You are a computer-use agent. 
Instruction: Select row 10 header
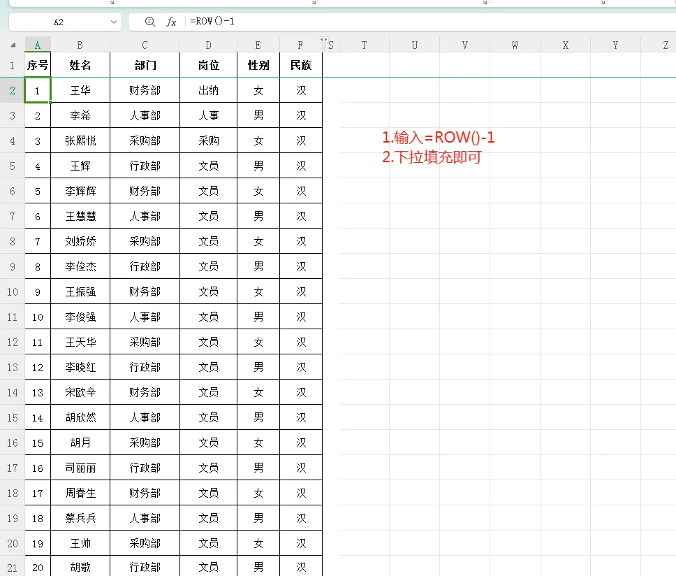click(x=13, y=291)
